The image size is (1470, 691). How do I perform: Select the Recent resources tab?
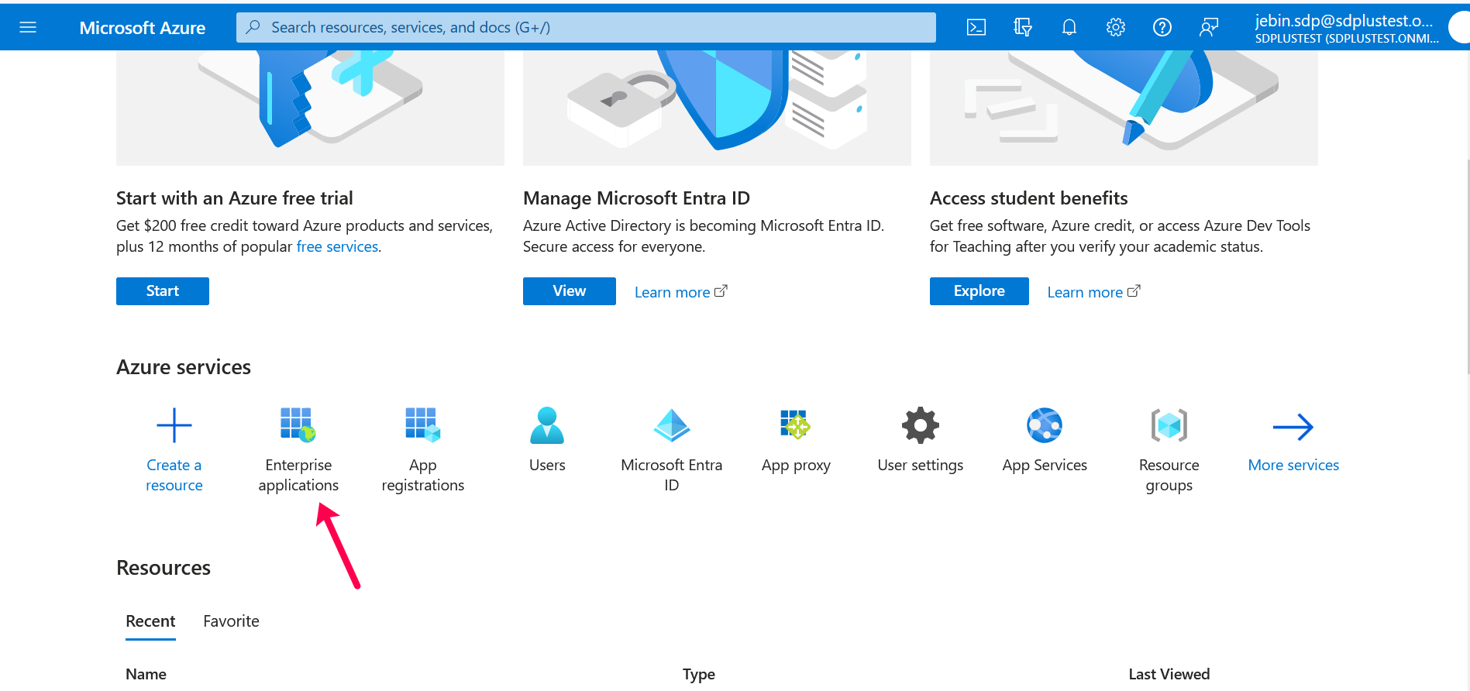click(150, 621)
